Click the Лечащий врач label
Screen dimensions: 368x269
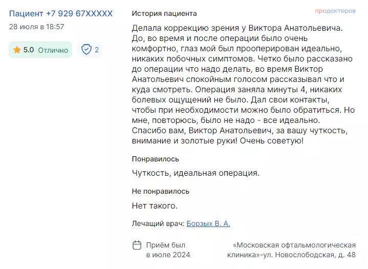(x=158, y=223)
